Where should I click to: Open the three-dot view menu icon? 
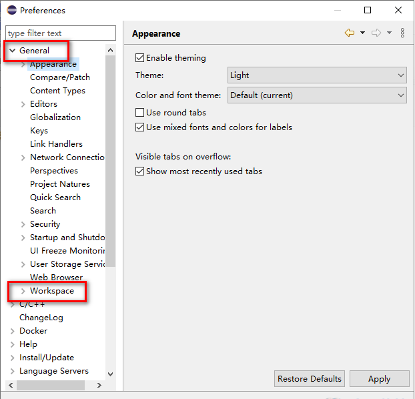[x=402, y=33]
